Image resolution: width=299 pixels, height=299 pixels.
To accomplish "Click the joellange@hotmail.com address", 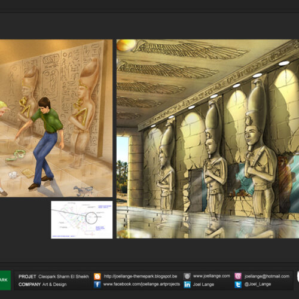I will pos(267,276).
